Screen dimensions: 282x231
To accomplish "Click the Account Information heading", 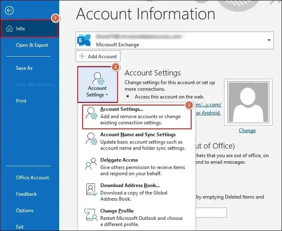I will [x=146, y=14].
